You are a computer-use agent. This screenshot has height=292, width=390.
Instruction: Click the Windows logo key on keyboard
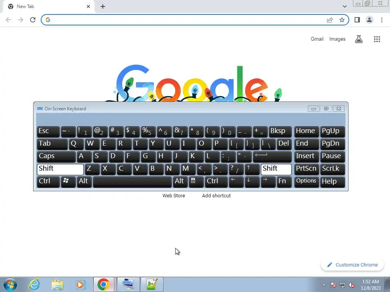68,182
